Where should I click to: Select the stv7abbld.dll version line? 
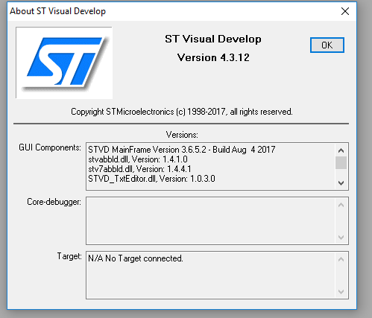(x=139, y=169)
